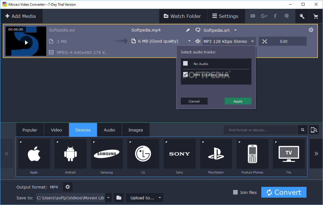Switch to the Video tab
Image resolution: width=323 pixels, height=205 pixels.
(x=56, y=130)
